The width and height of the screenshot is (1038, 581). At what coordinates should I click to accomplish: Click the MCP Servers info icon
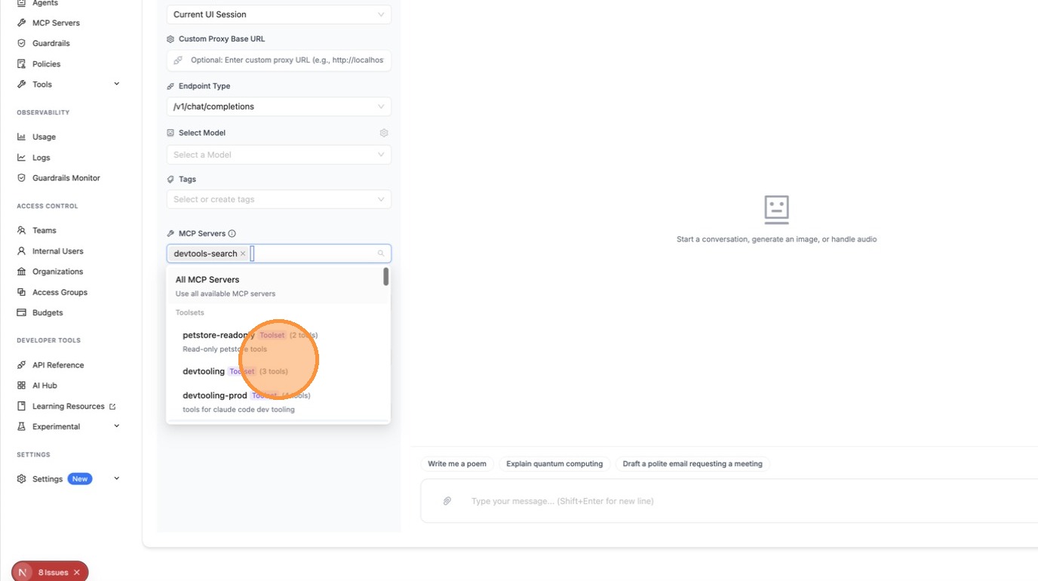click(232, 233)
